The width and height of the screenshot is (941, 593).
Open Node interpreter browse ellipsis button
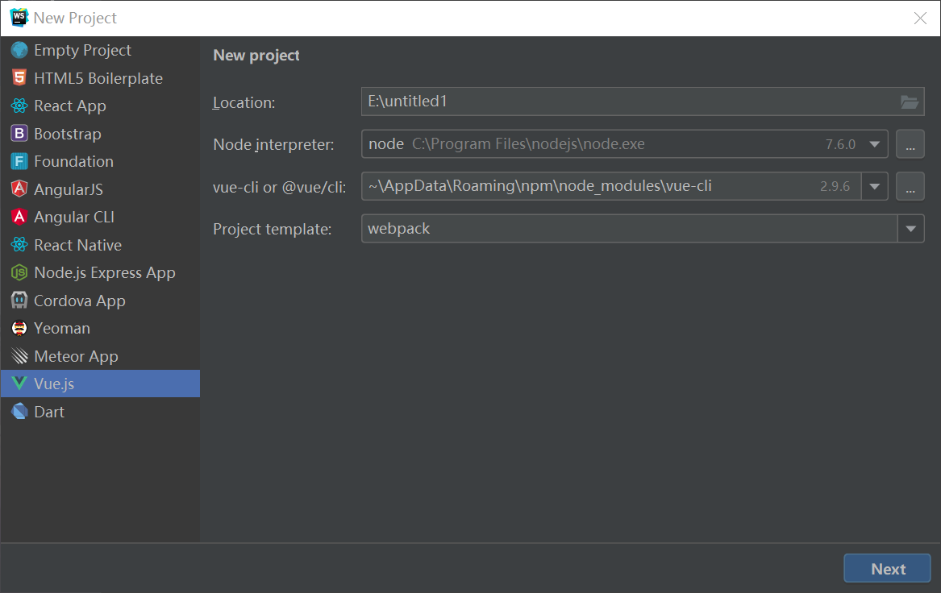[910, 144]
